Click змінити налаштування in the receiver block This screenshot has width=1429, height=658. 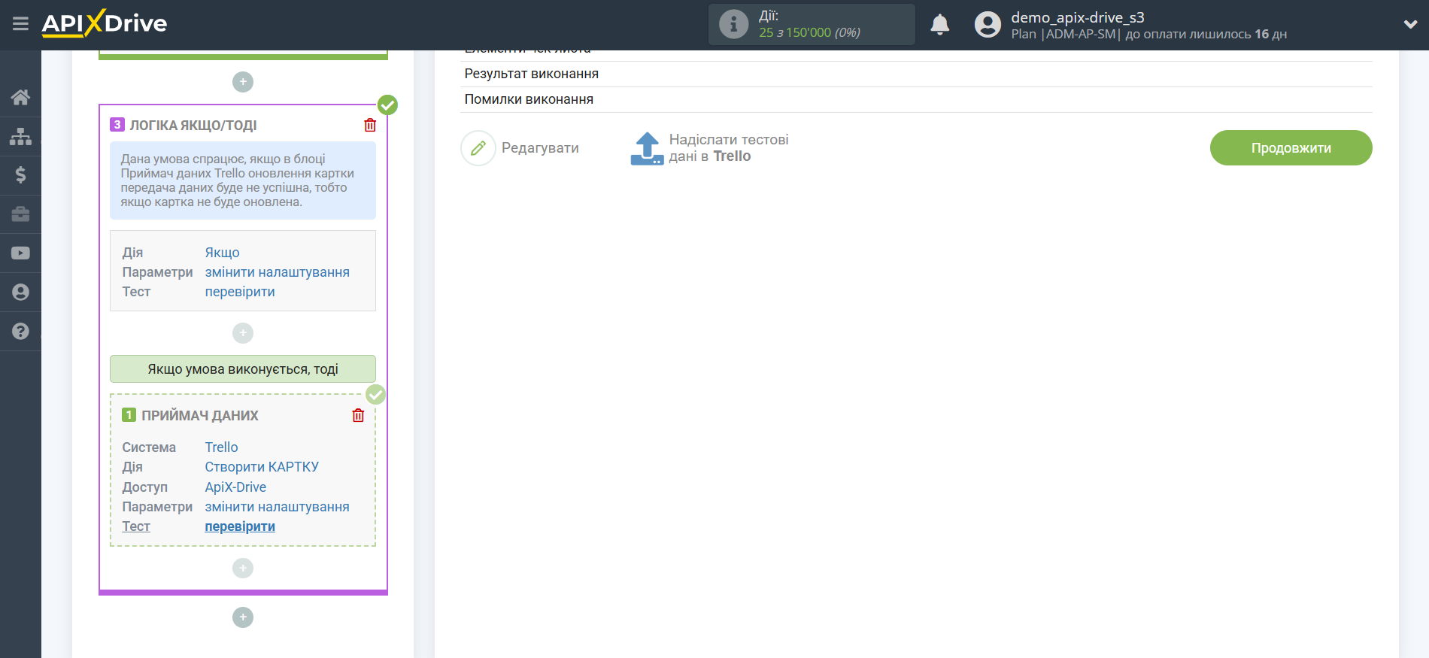coord(277,507)
